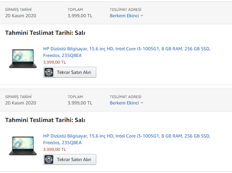
Task: Click the buy-again bag icon in second order
Action: click(x=49, y=160)
